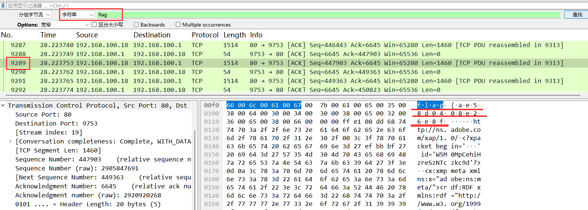Image resolution: width=588 pixels, height=210 pixels.
Task: Expand the Conversation completeness tree node
Action: (x=10, y=142)
